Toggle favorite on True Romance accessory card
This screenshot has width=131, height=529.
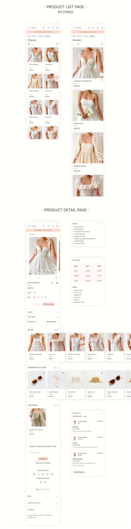63,373
